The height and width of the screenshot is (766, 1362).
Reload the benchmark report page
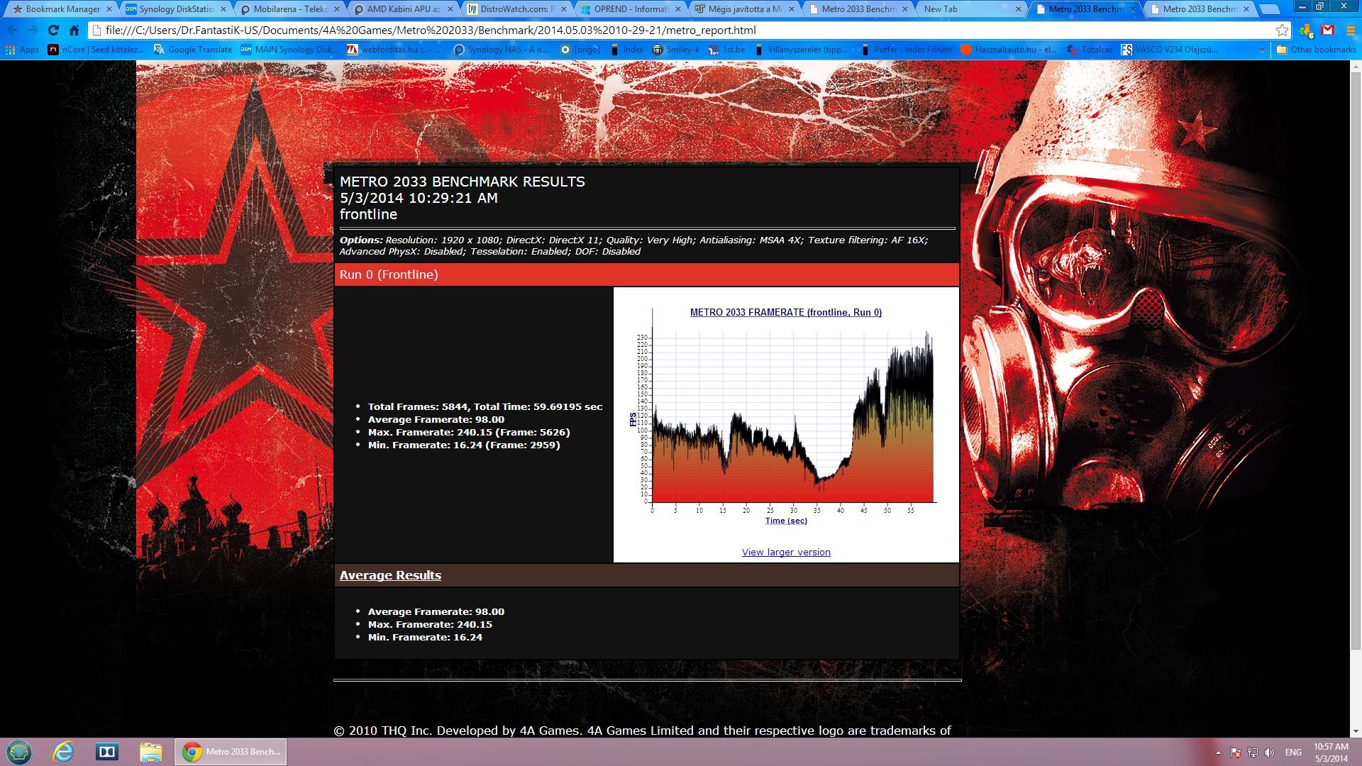click(53, 30)
